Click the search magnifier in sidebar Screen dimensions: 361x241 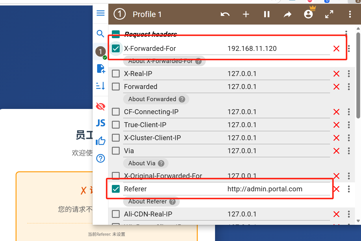(x=100, y=34)
